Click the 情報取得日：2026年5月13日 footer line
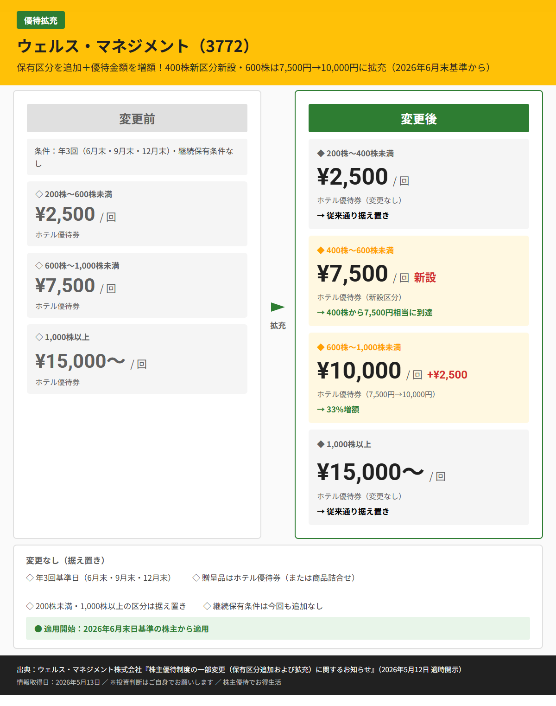The height and width of the screenshot is (706, 556). pos(149,682)
